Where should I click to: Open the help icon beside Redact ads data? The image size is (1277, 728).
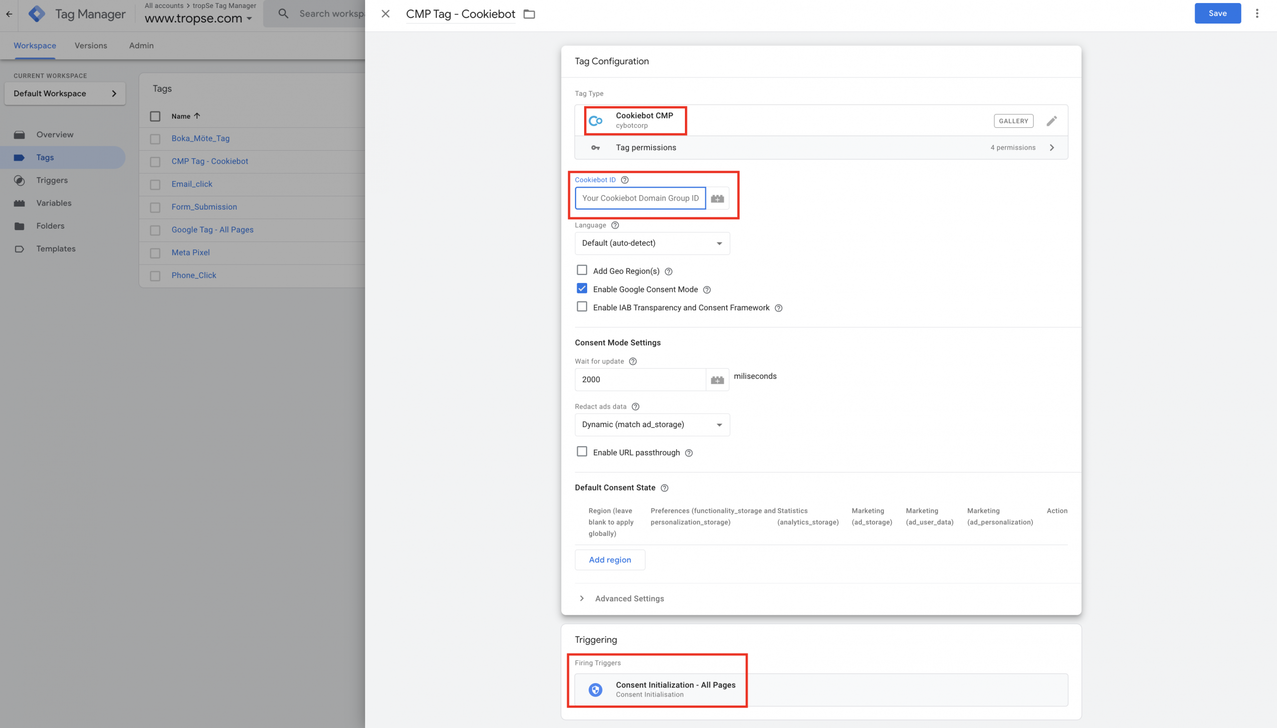pos(635,407)
